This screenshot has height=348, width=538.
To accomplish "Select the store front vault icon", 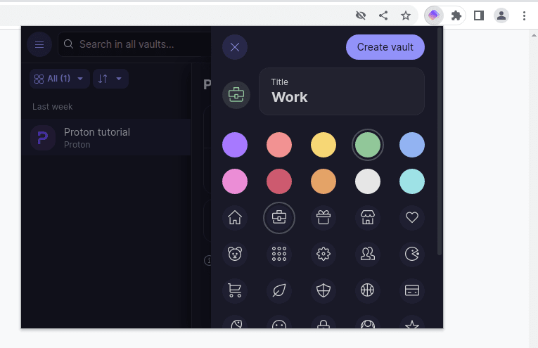I will (x=368, y=218).
